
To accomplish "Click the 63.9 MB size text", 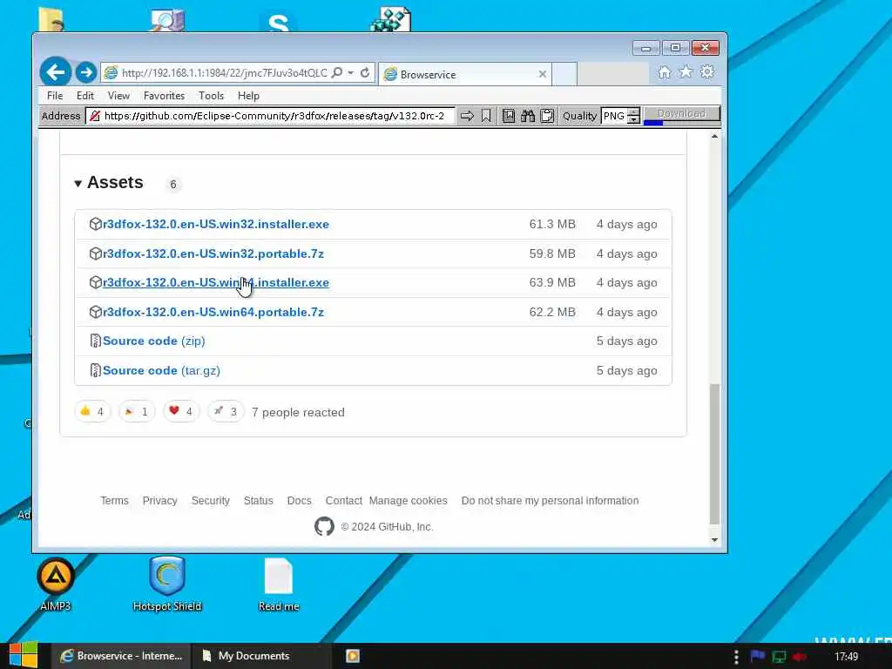I will [x=551, y=283].
